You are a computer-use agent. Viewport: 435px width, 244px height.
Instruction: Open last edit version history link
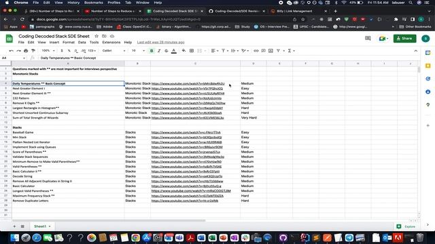click(160, 42)
